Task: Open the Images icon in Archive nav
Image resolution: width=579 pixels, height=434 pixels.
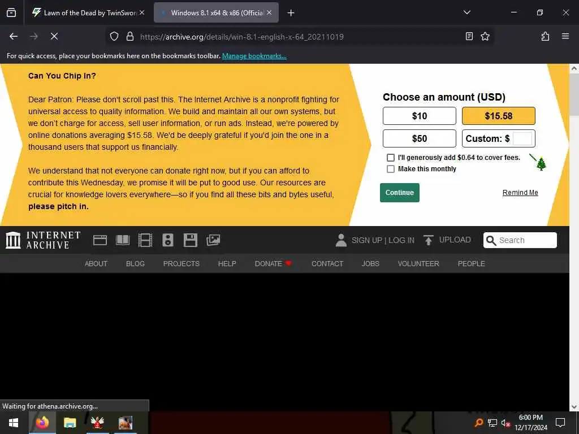Action: (x=213, y=240)
